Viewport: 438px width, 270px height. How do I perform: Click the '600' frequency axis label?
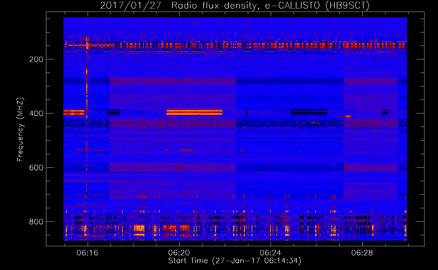[x=36, y=168]
